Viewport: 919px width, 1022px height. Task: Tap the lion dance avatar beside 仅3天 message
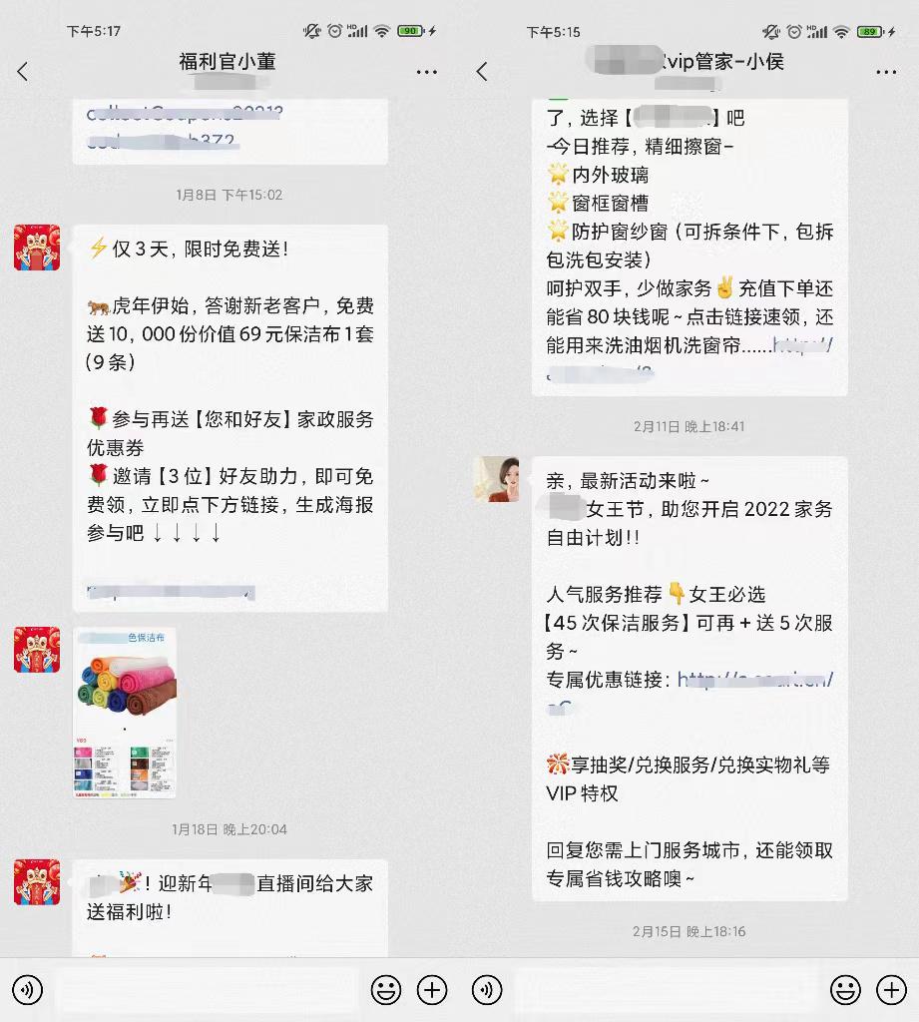coord(37,248)
